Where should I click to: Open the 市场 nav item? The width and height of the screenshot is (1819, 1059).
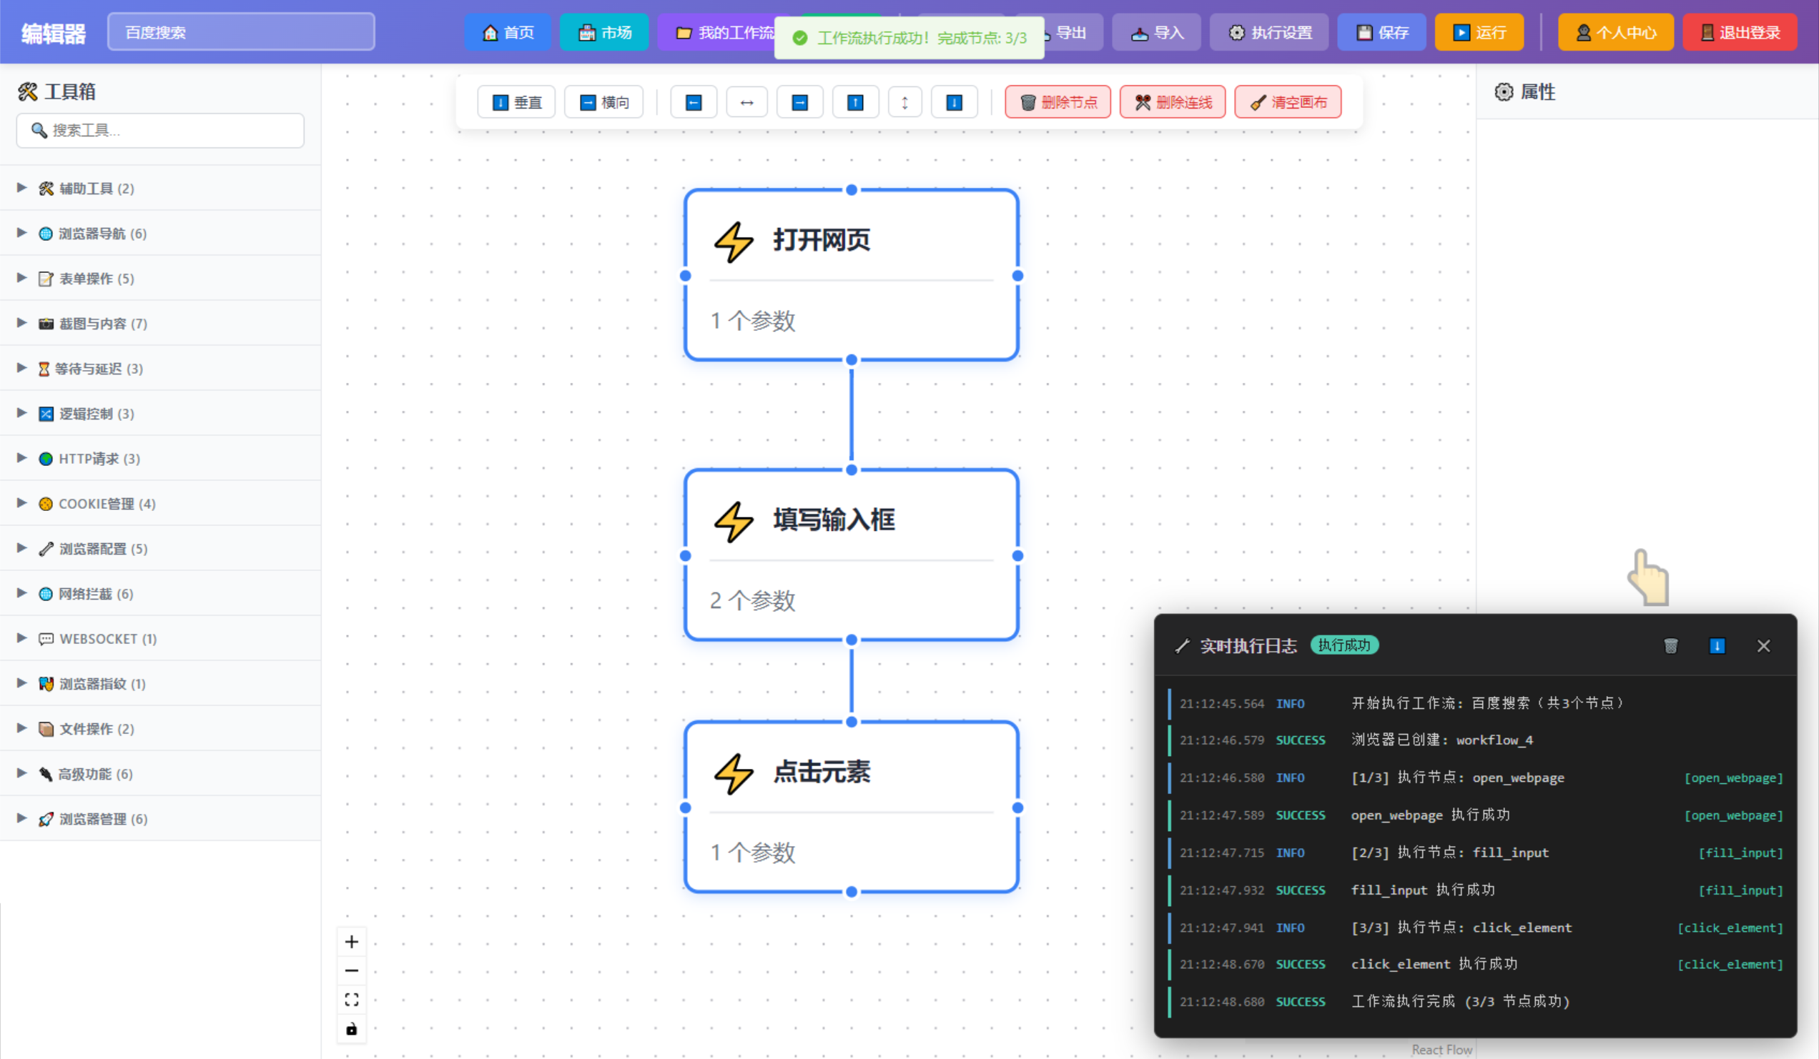(x=604, y=32)
